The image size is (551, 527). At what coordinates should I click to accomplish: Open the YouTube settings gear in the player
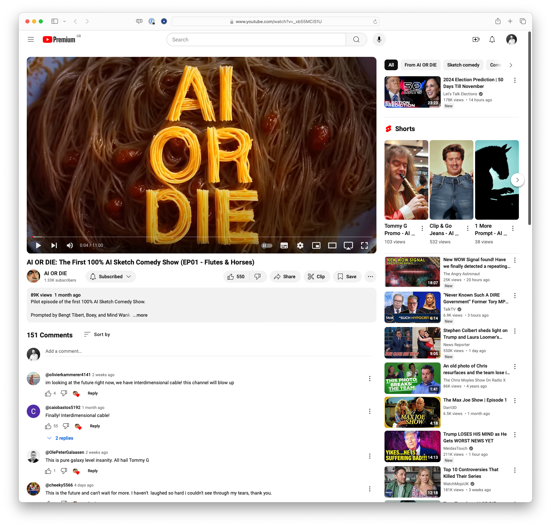point(300,245)
